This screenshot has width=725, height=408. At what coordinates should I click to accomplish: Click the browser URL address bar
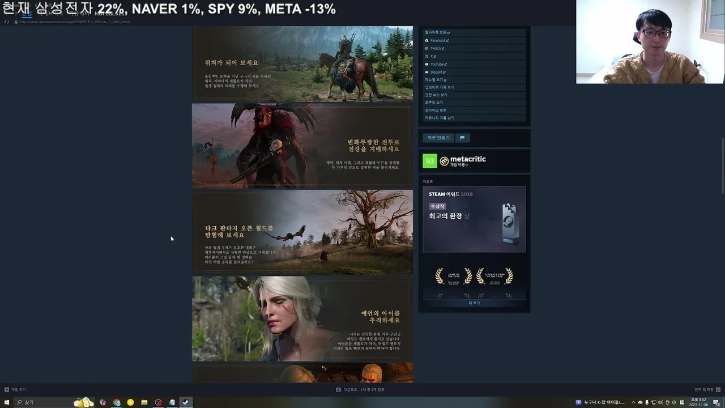(x=75, y=22)
